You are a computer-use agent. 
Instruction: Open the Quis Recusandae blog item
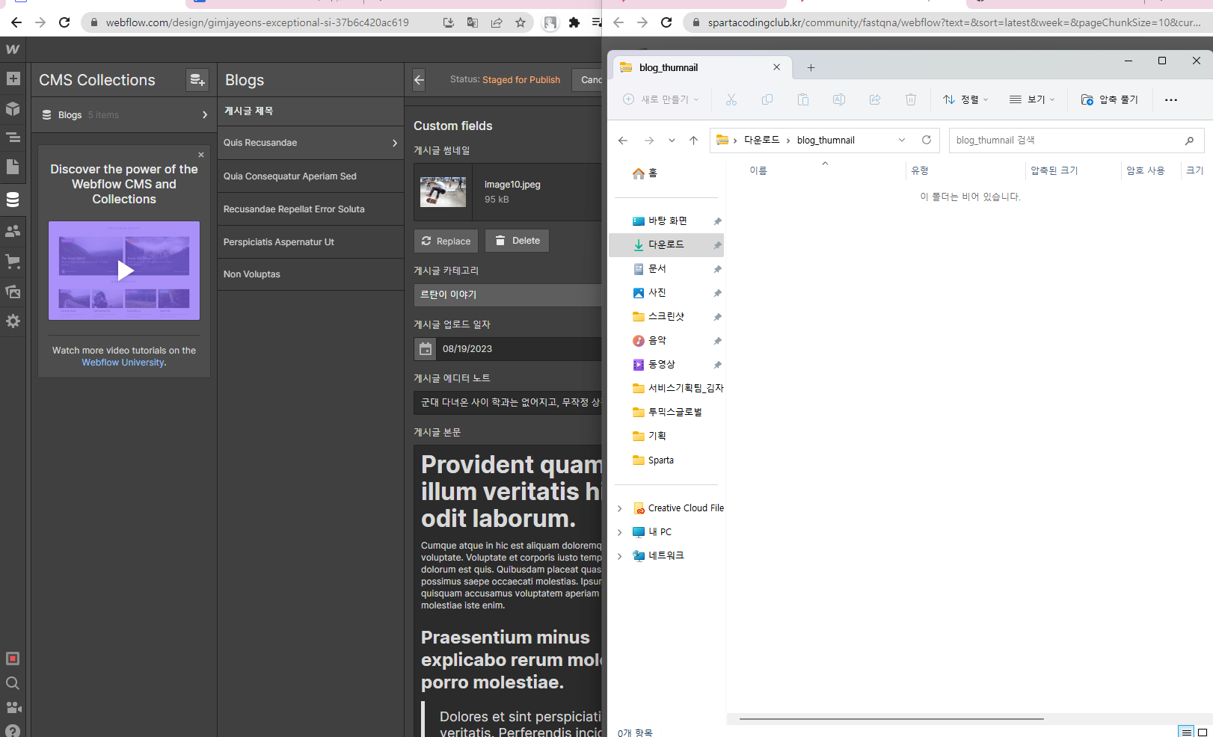click(x=310, y=143)
